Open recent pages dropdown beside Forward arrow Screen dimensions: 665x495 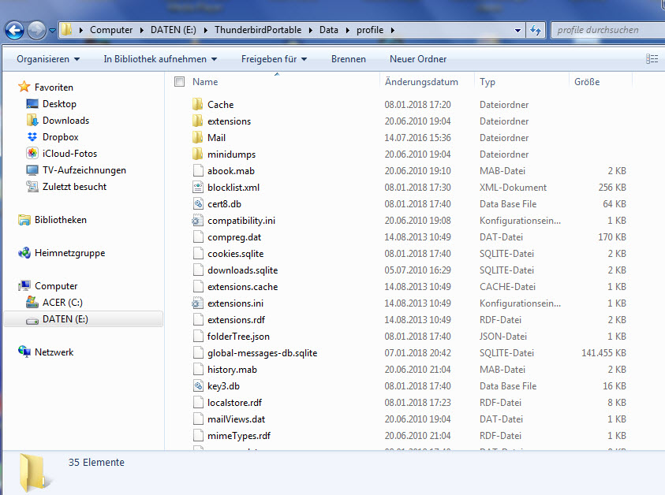pyautogui.click(x=52, y=31)
